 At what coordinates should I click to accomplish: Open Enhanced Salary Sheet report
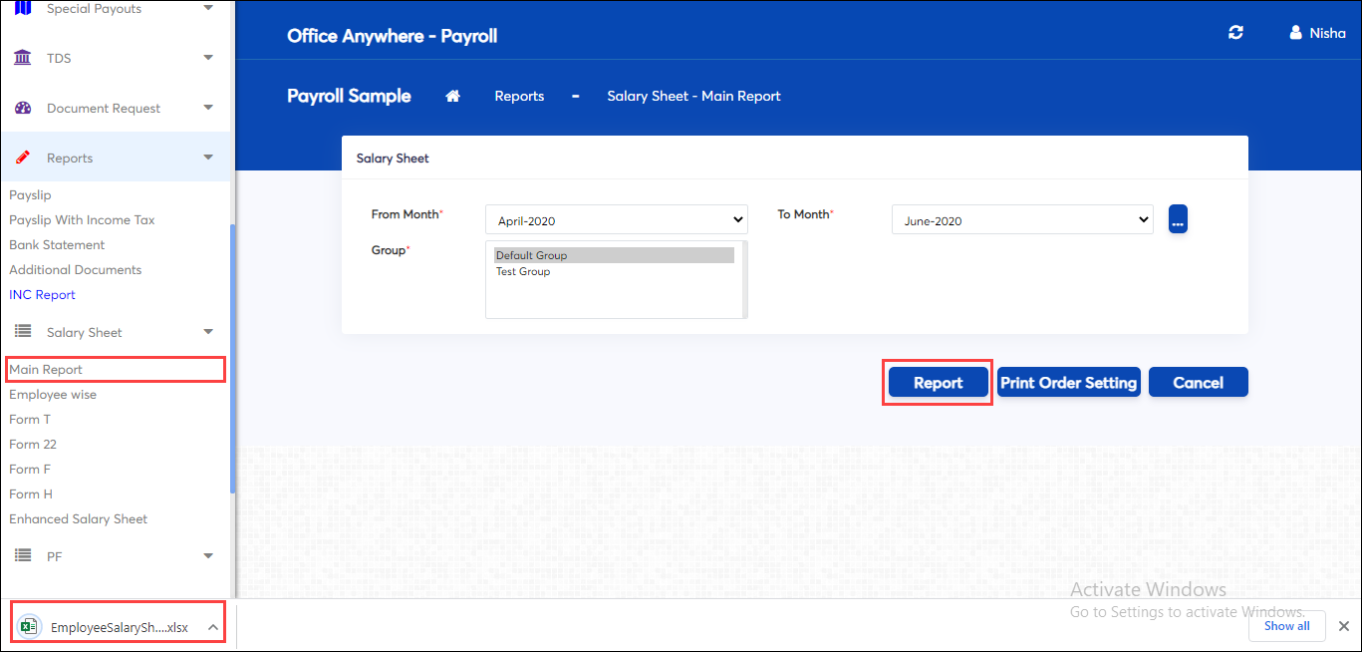click(x=78, y=519)
